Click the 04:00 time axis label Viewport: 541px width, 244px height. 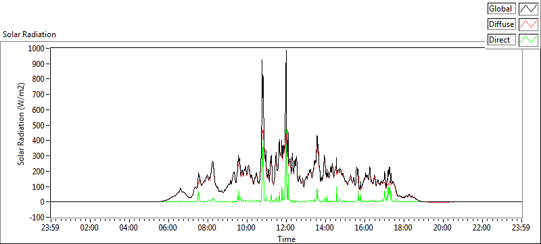(129, 228)
